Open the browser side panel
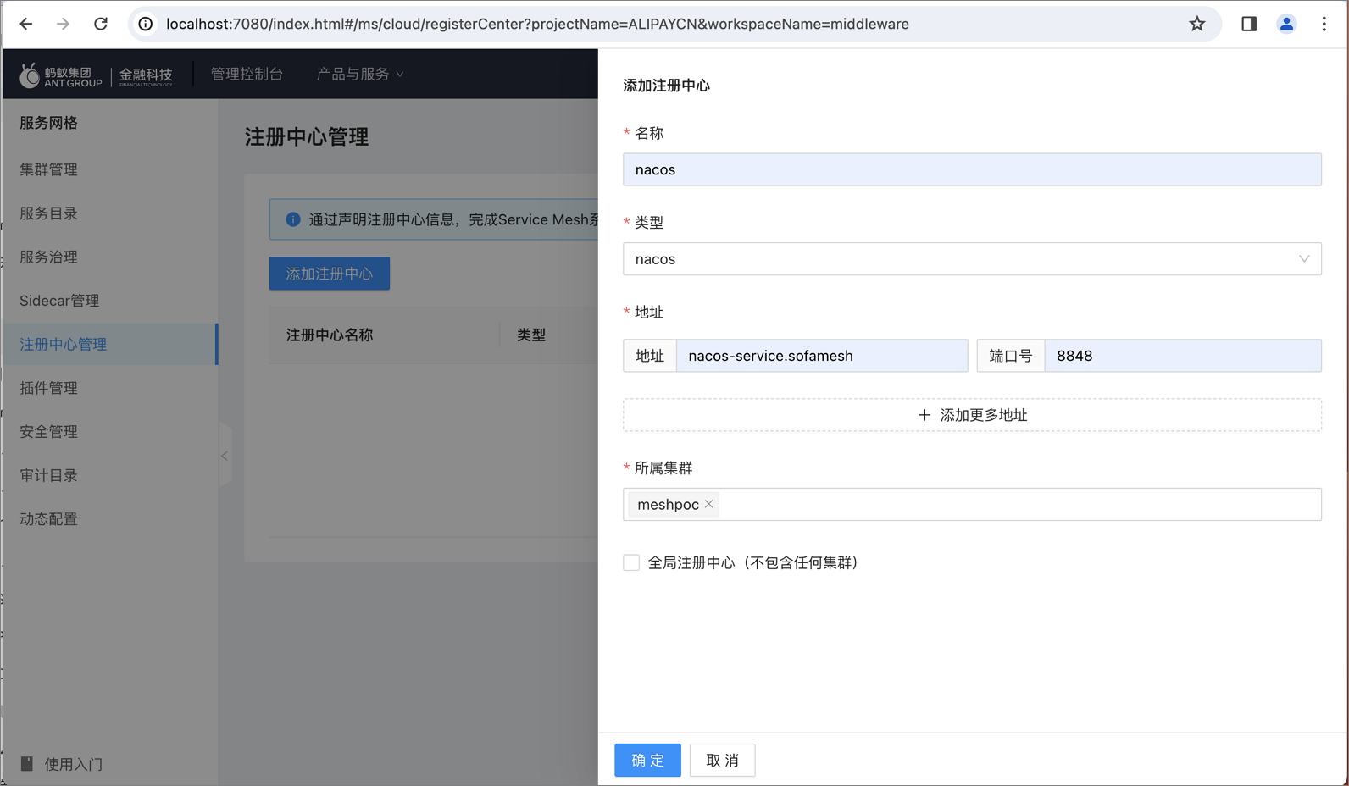1349x786 pixels. [1249, 24]
